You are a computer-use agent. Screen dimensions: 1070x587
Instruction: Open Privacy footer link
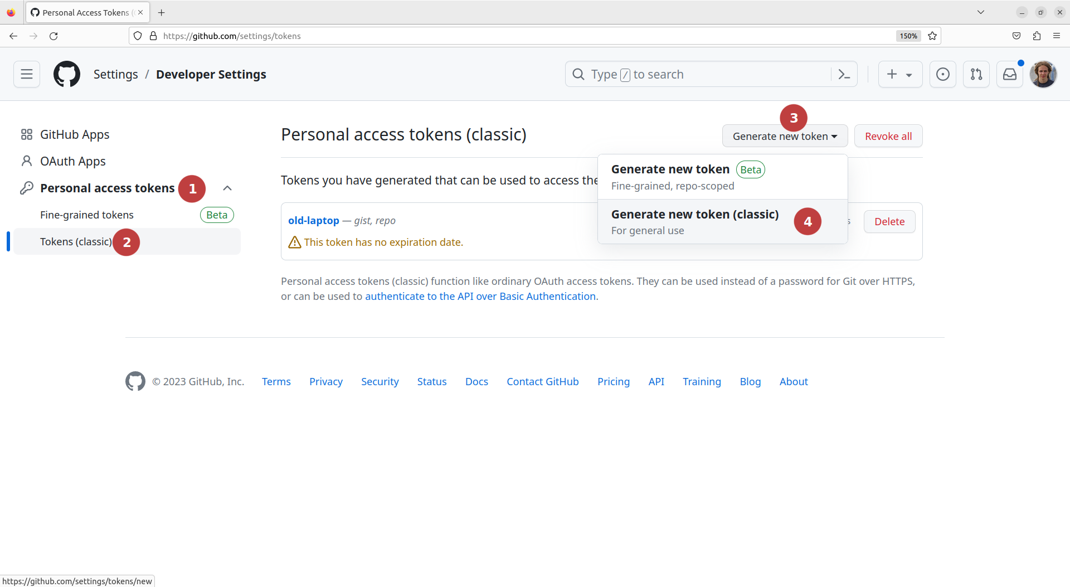326,381
